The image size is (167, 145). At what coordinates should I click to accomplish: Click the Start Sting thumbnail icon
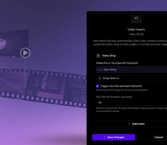tap(100, 70)
